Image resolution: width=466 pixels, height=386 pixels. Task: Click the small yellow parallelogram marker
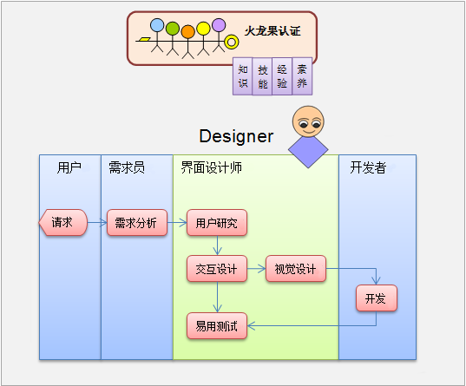[145, 39]
